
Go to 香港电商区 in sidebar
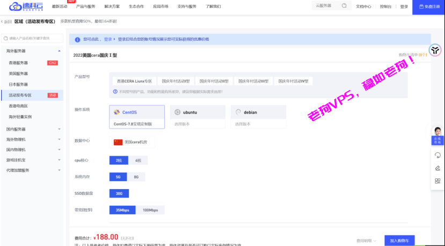pos(18,106)
